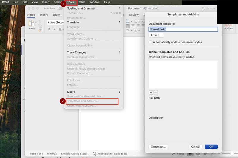Switch to the Insert ribbon tab
Viewport: 238px width, 158px height.
(44, 15)
